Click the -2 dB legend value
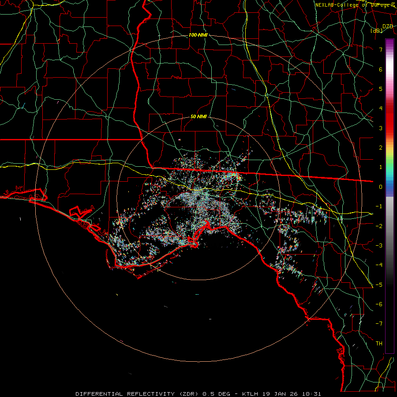397x397 pixels. point(379,226)
